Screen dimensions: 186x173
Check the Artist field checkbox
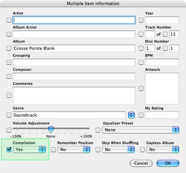[9, 20]
